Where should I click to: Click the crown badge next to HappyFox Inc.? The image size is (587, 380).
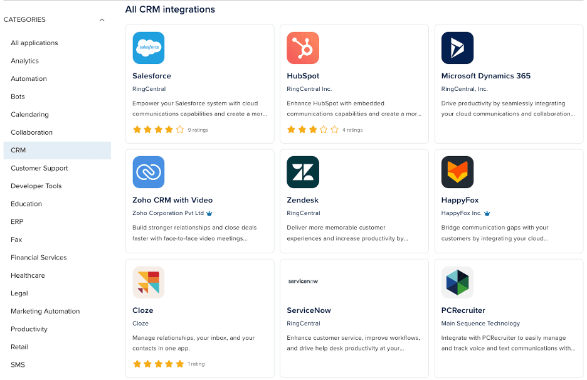point(487,212)
